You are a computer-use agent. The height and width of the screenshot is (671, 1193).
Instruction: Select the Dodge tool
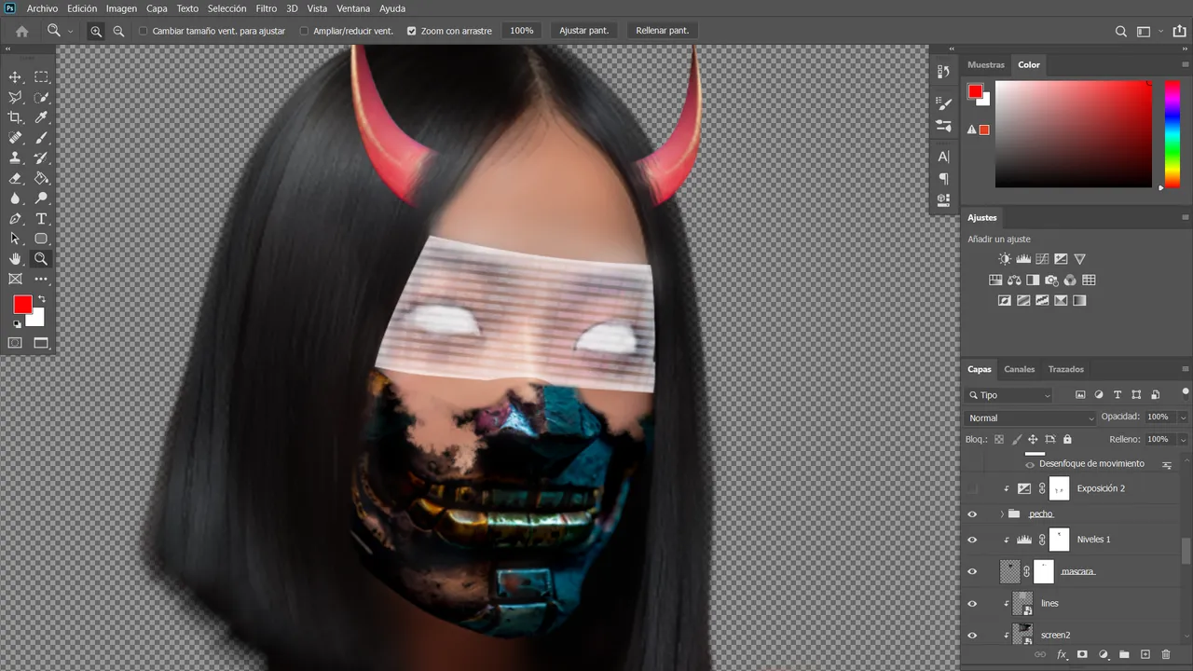tap(41, 199)
